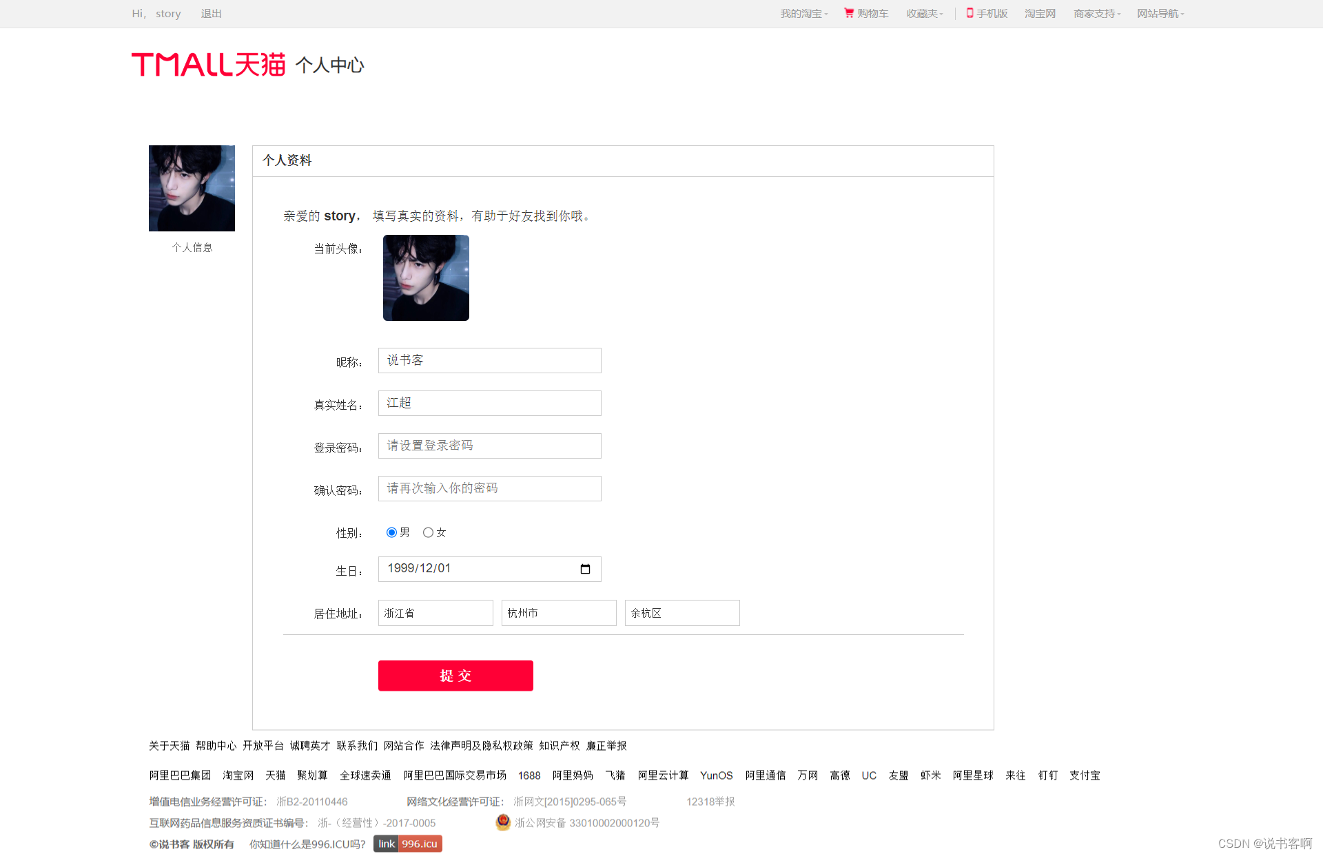Select the 男 male radio button

pos(391,531)
